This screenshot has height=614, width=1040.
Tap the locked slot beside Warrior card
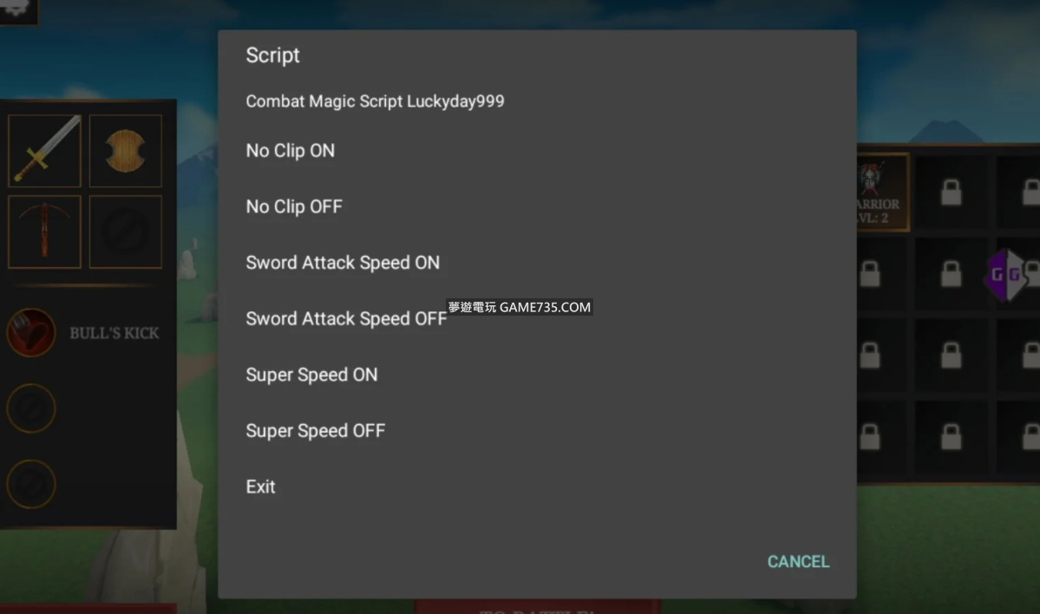(951, 193)
